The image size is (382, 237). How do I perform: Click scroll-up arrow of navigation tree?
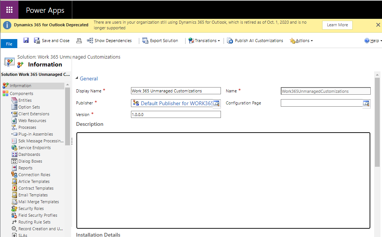67,85
